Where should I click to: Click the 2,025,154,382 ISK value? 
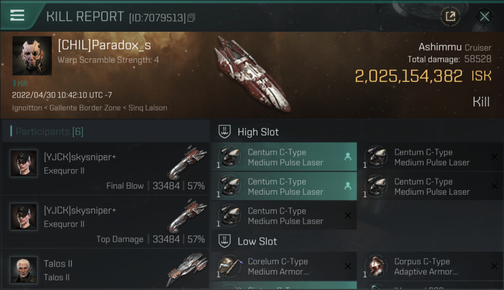[409, 76]
